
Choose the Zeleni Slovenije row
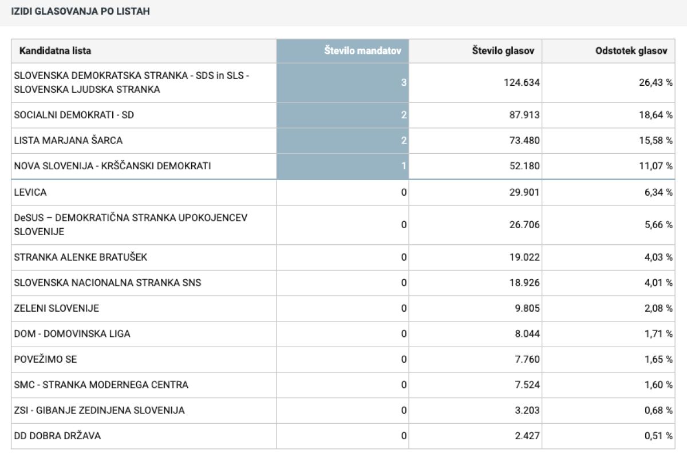coord(56,308)
